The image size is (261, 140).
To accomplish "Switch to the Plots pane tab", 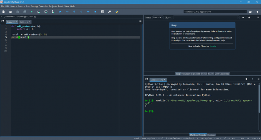I will [x=204, y=73].
